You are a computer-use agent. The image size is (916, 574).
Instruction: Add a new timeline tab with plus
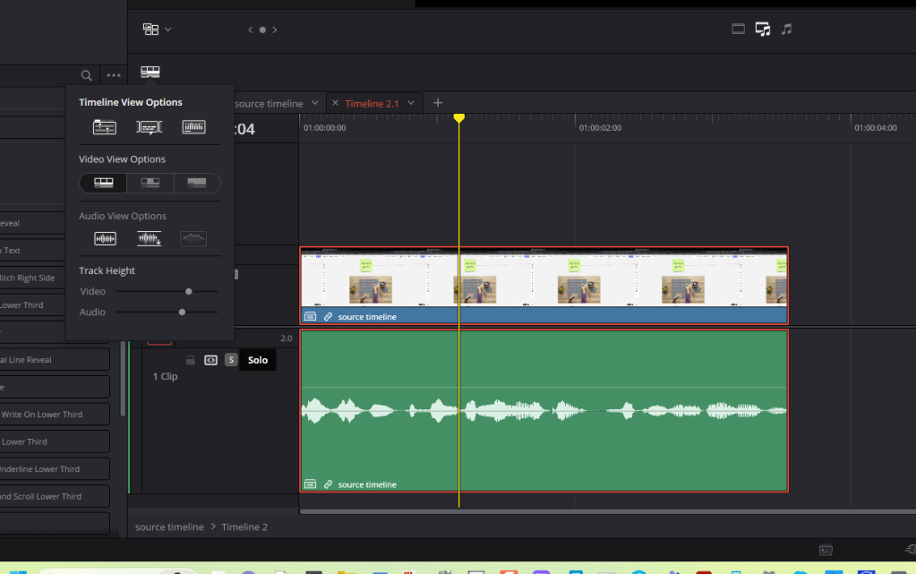(438, 103)
